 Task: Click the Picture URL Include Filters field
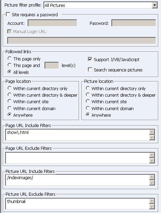pos(77,180)
